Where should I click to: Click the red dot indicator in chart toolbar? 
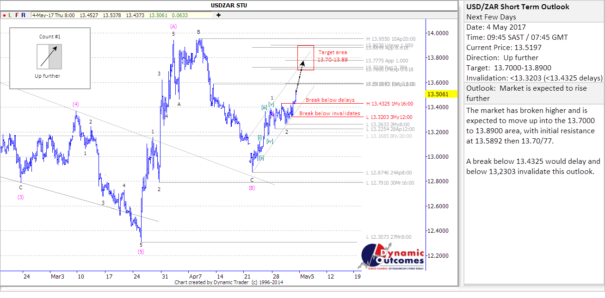(4, 15)
